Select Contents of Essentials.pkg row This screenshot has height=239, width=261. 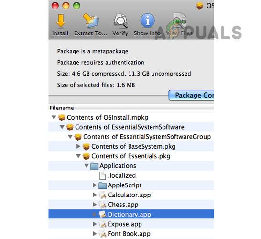tap(131, 156)
